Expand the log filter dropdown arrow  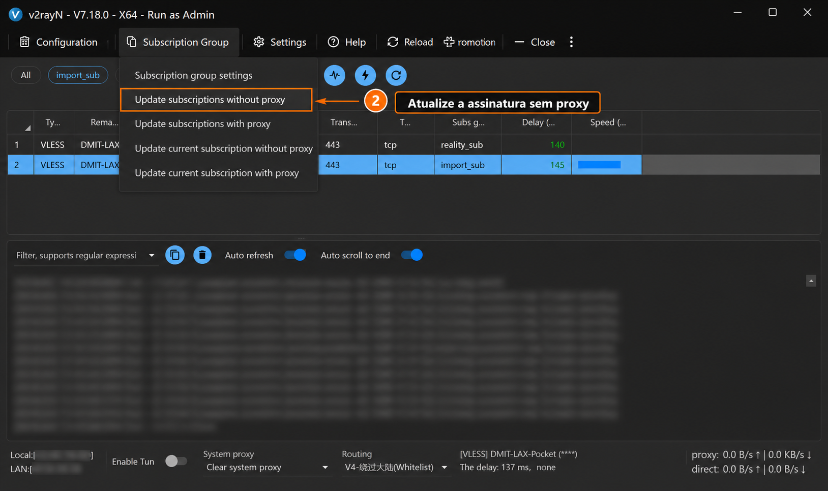(x=152, y=255)
